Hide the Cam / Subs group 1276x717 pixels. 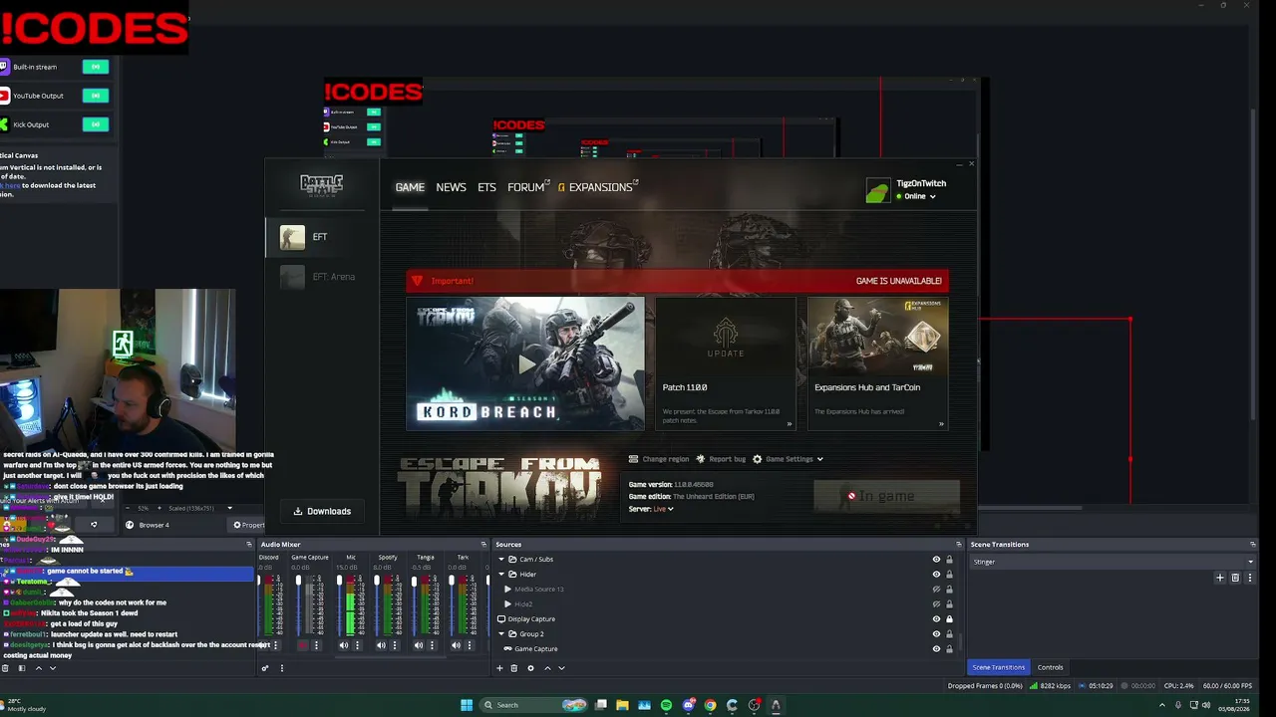point(936,560)
